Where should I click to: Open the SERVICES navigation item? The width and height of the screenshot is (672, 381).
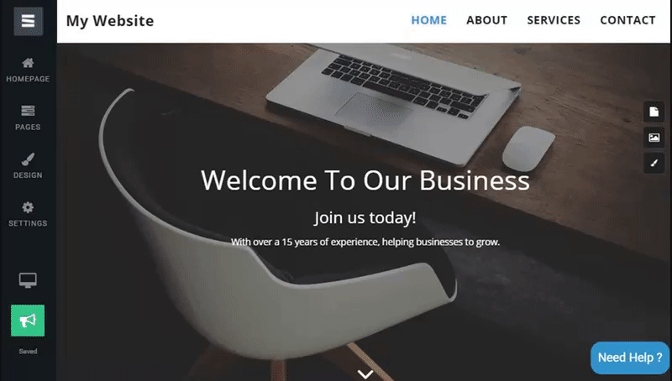554,20
